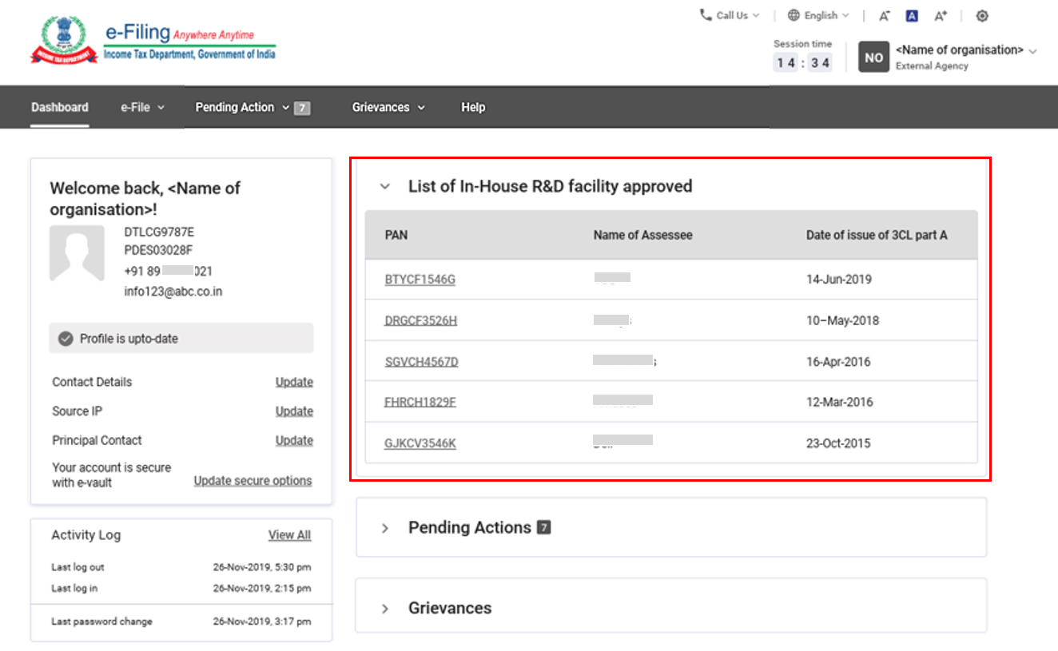Click the Income Tax Department emblem logo
The height and width of the screenshot is (651, 1058).
(x=64, y=41)
